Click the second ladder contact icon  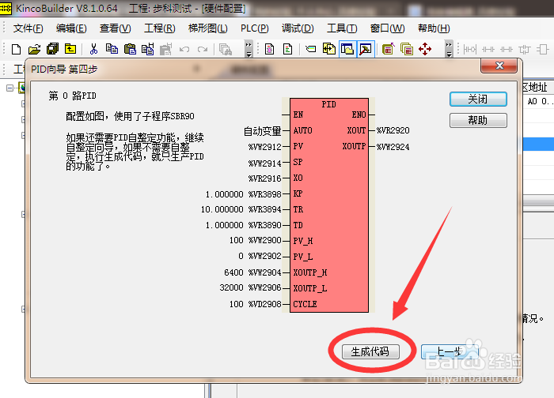pyautogui.click(x=488, y=49)
